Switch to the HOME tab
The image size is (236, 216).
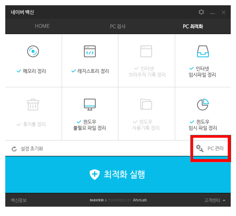[42, 26]
